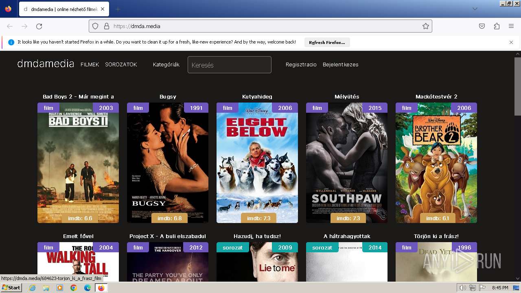
Task: Click the dmdamedia site logo
Action: [46, 64]
